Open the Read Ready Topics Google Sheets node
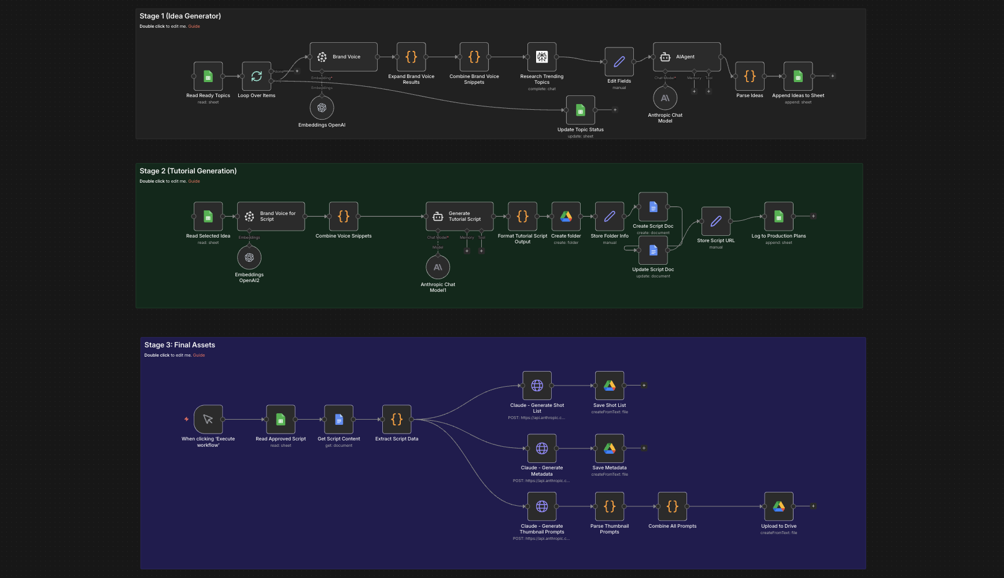Image resolution: width=1004 pixels, height=578 pixels. pos(208,77)
